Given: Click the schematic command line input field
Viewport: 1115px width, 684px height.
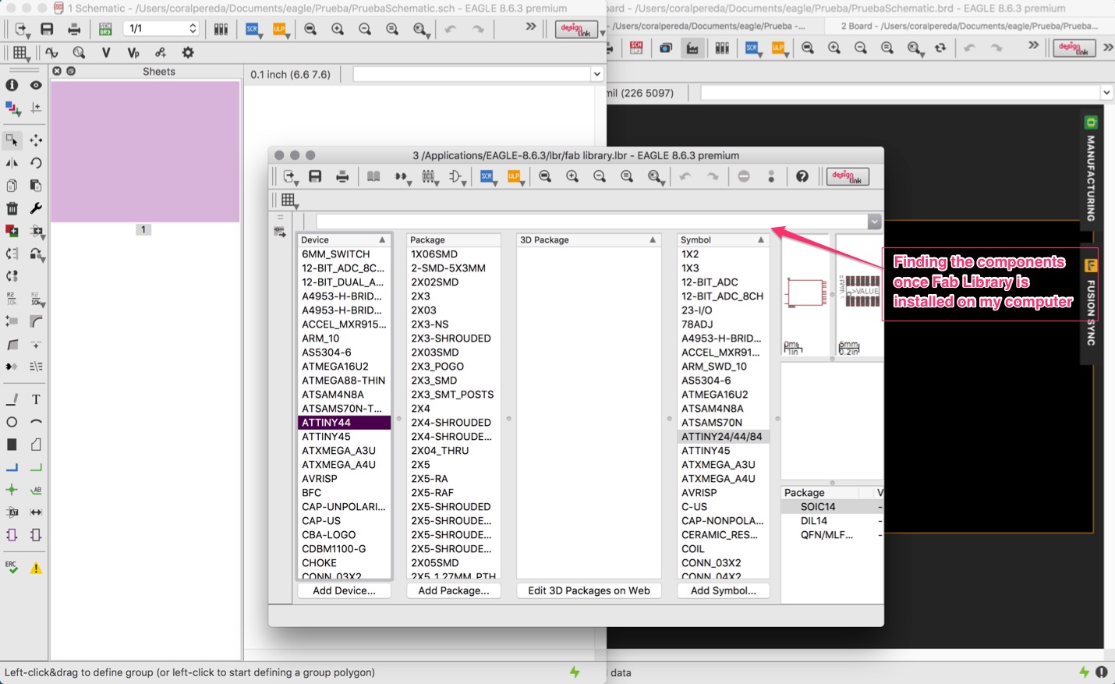Looking at the screenshot, I should click(x=472, y=74).
